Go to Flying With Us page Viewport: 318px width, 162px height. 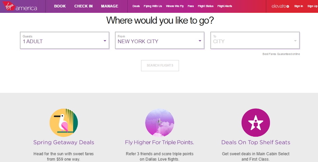click(153, 6)
